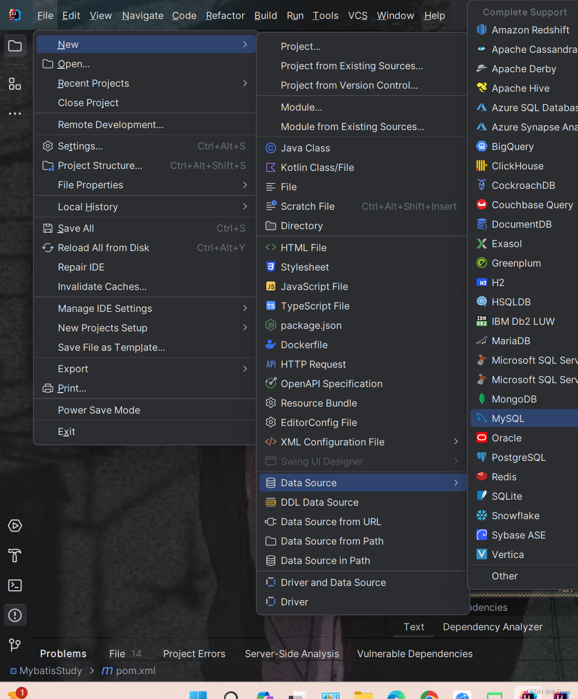Select the H2 database entry
This screenshot has height=699, width=578.
point(524,282)
